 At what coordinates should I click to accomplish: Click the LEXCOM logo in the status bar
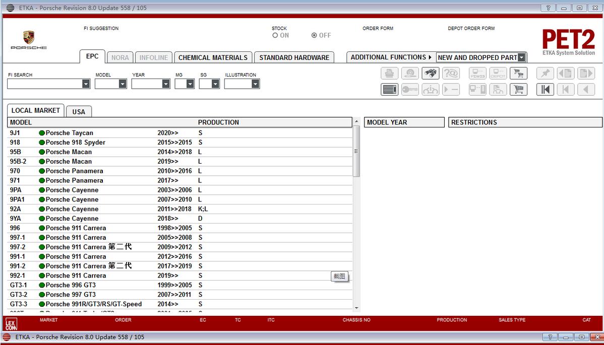[11, 324]
